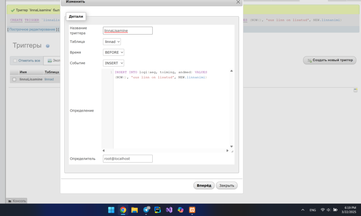Click the Вперёд button
This screenshot has width=361, height=216.
click(204, 185)
